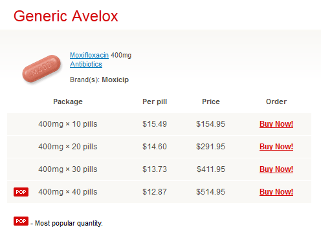Image resolution: width=321 pixels, height=234 pixels.
Task: Open the Antibiotics category link
Action: pyautogui.click(x=86, y=64)
